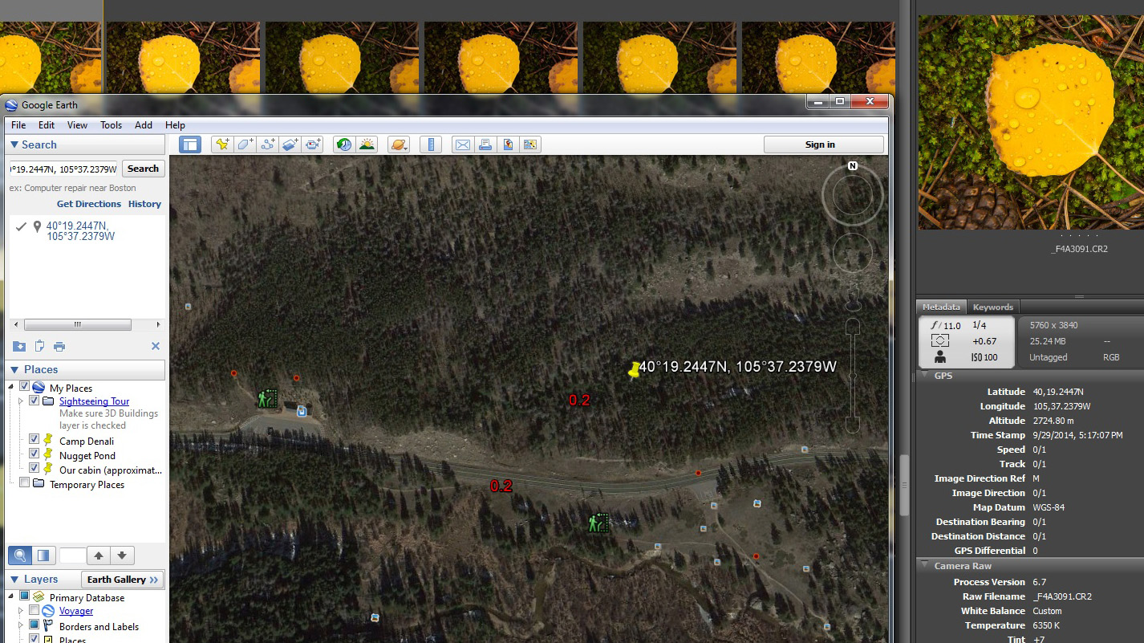This screenshot has height=643, width=1144.
Task: Switch to the Keywords tab
Action: tap(992, 307)
